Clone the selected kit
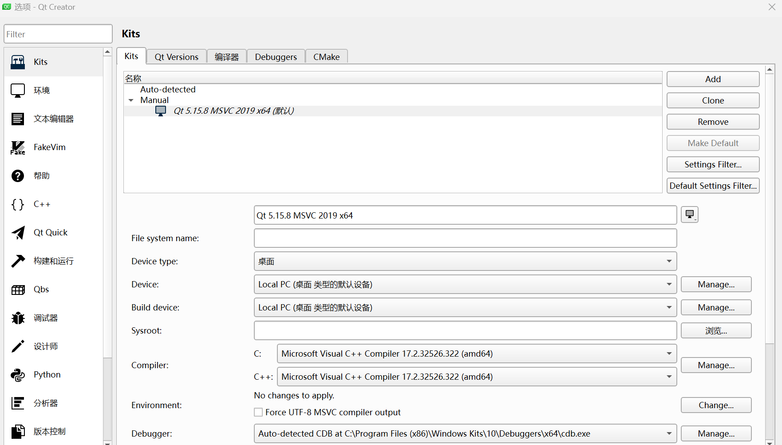 pyautogui.click(x=713, y=100)
